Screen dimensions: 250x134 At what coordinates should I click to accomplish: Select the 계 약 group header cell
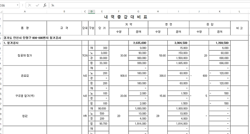tap(128, 24)
